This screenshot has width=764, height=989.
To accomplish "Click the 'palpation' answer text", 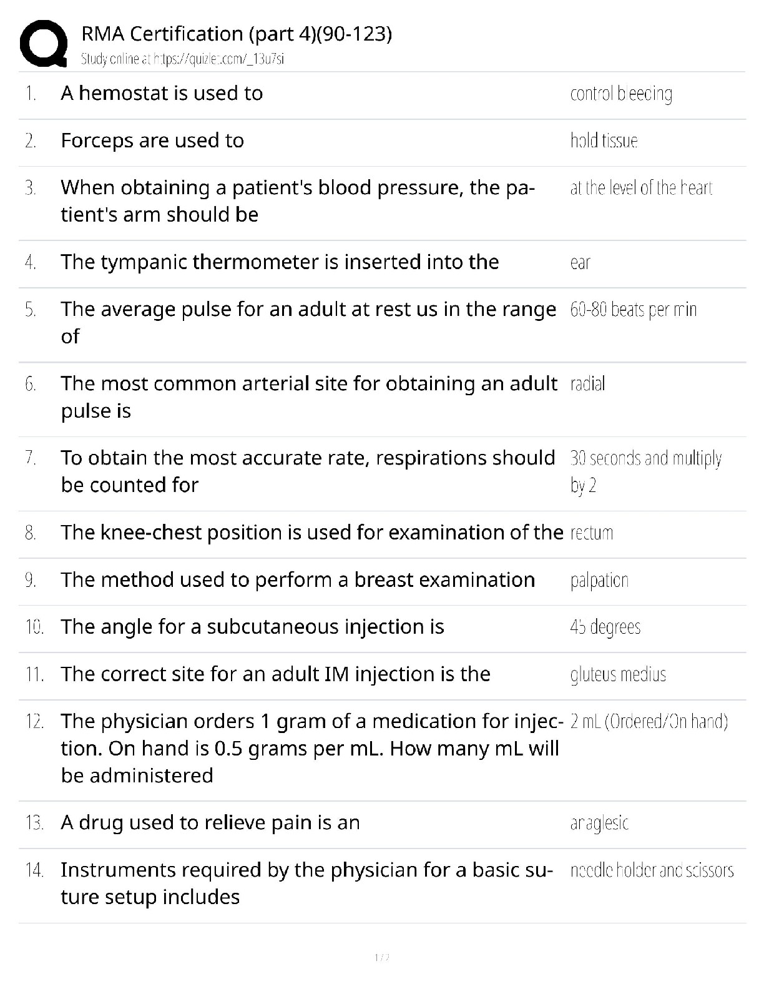I will [x=599, y=580].
